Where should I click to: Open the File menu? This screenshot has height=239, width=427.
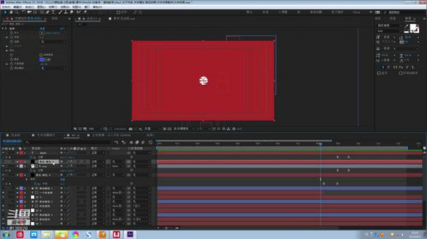click(x=6, y=7)
